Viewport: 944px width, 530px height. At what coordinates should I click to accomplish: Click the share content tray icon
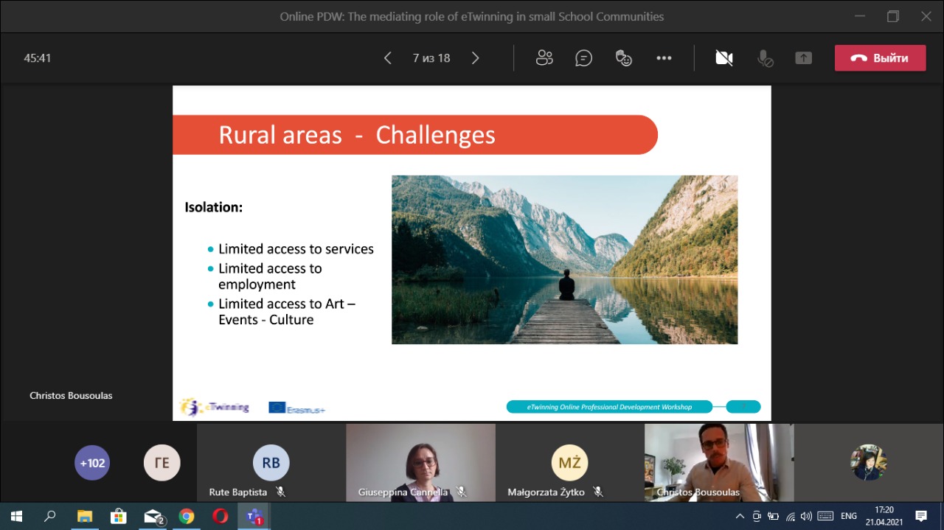[803, 58]
